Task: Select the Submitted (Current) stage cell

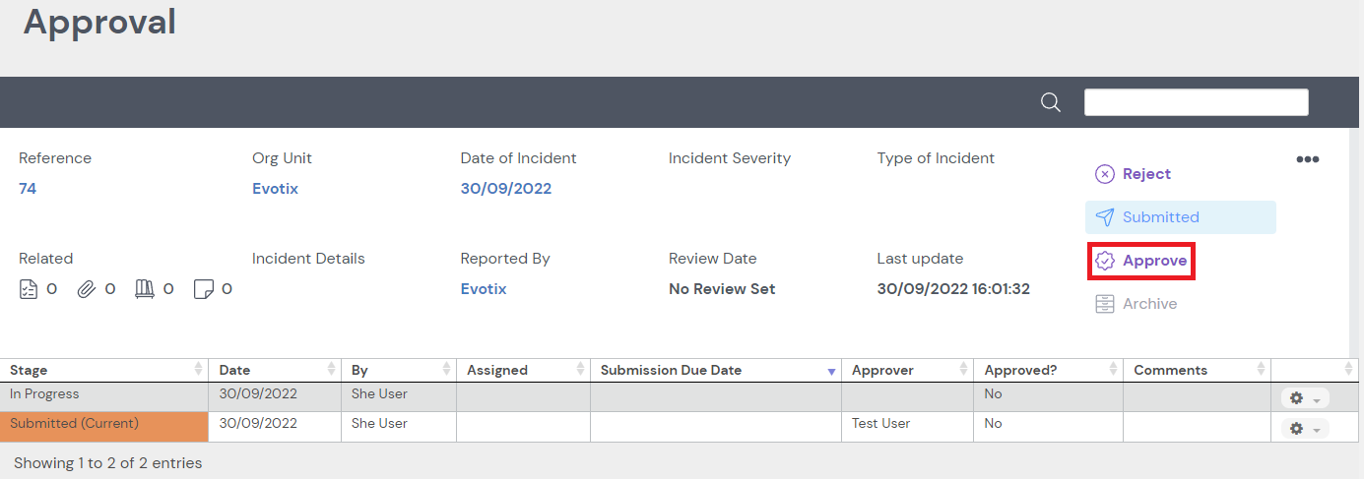Action: point(104,425)
